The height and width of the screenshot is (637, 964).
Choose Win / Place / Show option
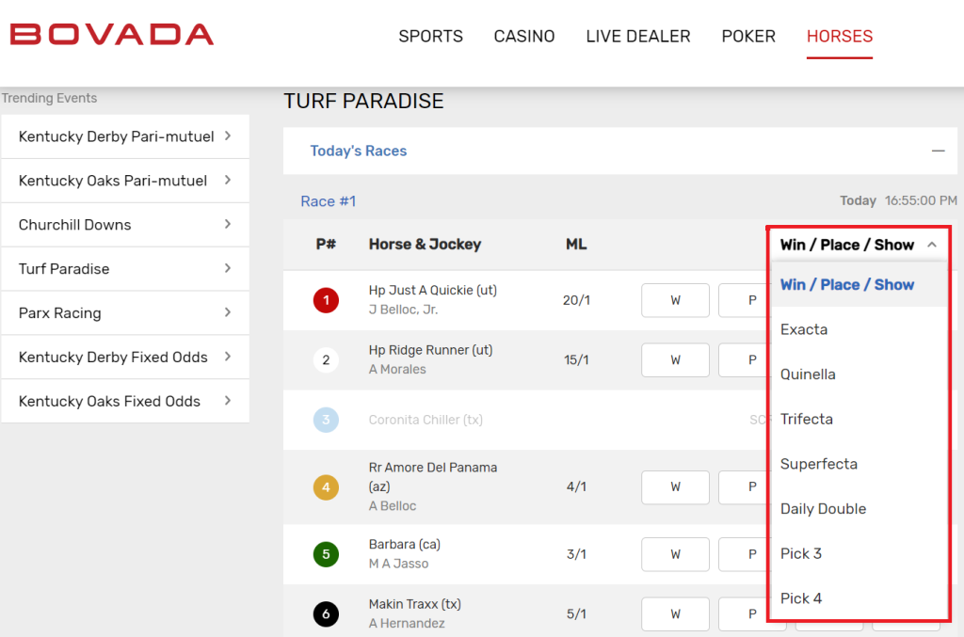click(859, 284)
